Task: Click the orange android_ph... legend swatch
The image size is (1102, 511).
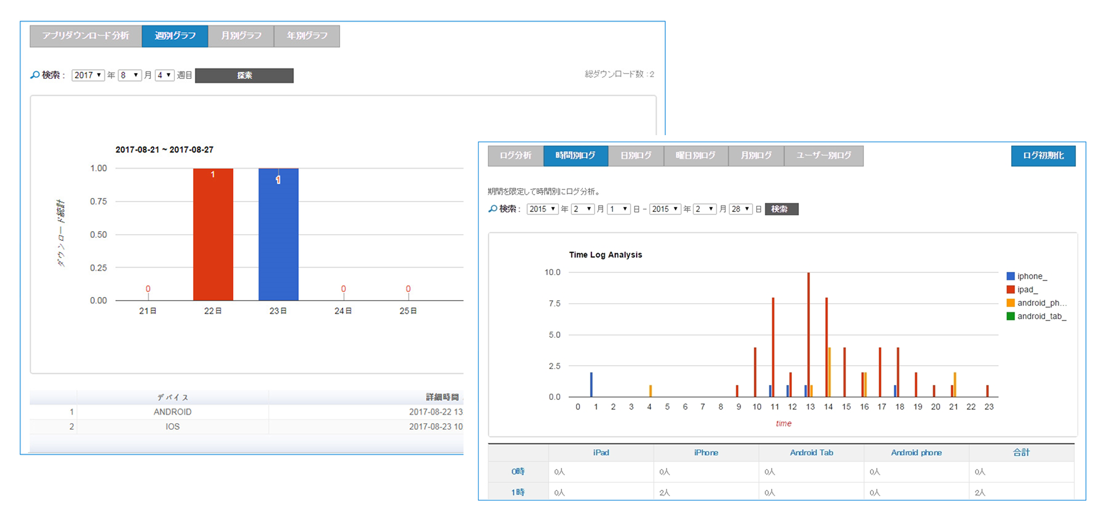Action: pyautogui.click(x=1011, y=303)
